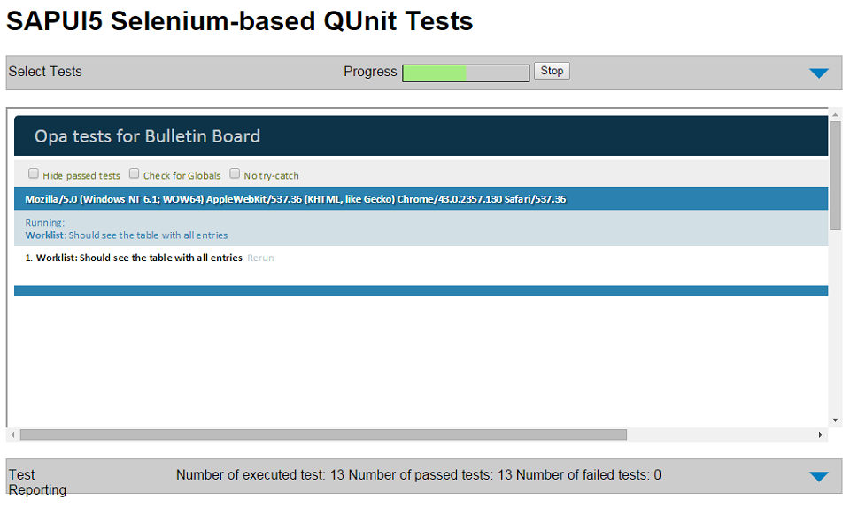Click the vertical scrollbar thumb

click(835, 175)
